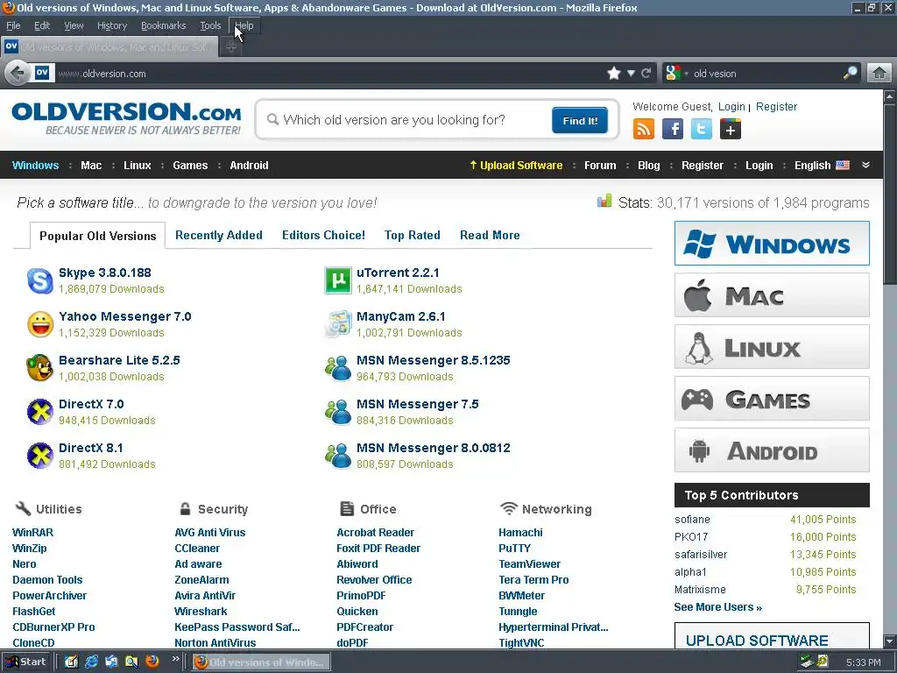Viewport: 897px width, 673px height.
Task: Click the Register link beside Welcome Guest
Action: [x=776, y=106]
